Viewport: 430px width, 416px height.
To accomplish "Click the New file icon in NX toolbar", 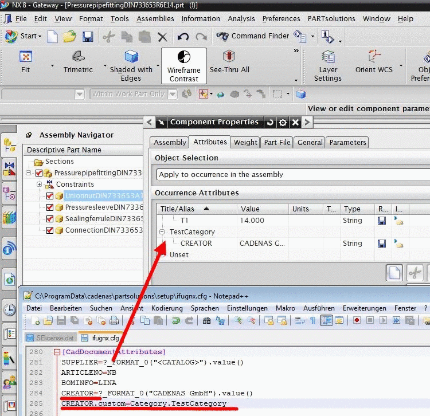I will coord(52,37).
